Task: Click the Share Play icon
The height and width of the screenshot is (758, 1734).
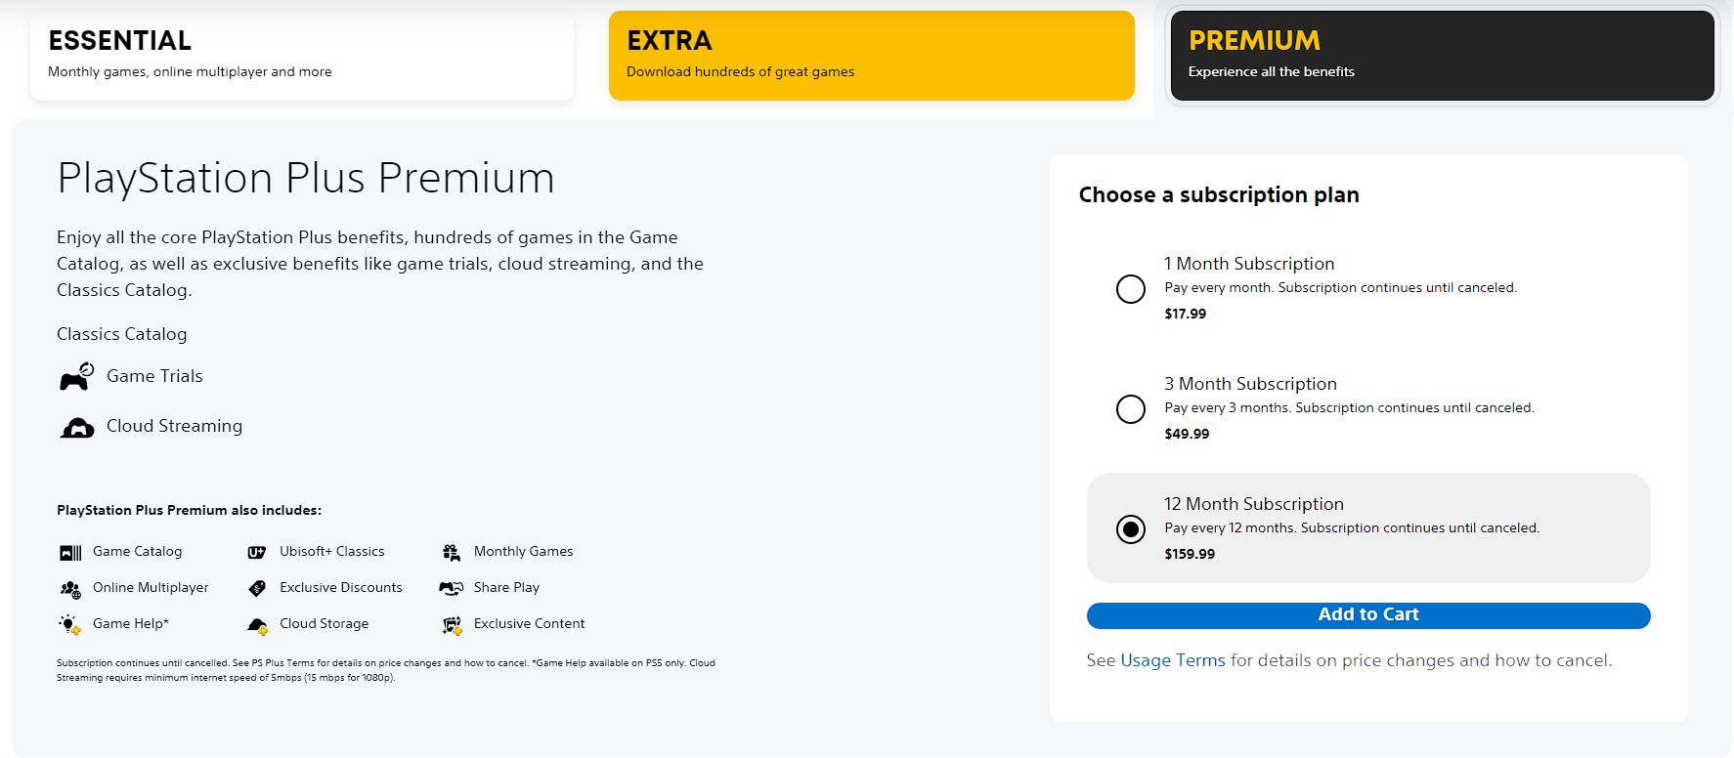Action: [451, 587]
